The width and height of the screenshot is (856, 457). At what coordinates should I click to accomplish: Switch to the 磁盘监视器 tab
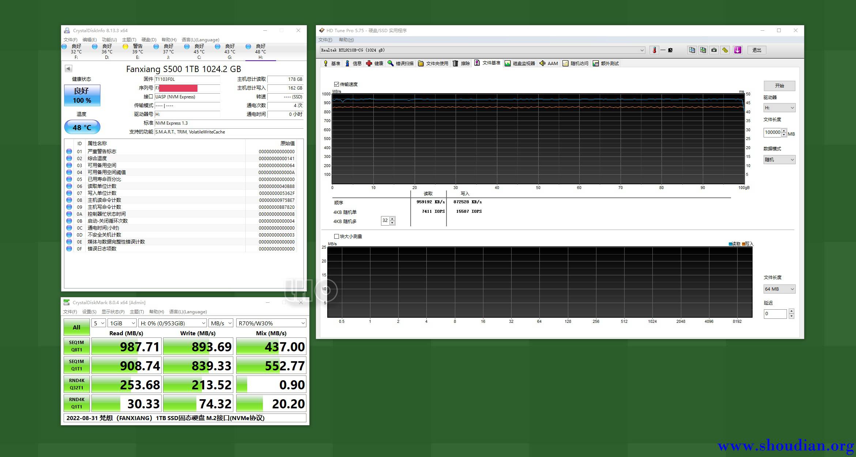click(520, 64)
